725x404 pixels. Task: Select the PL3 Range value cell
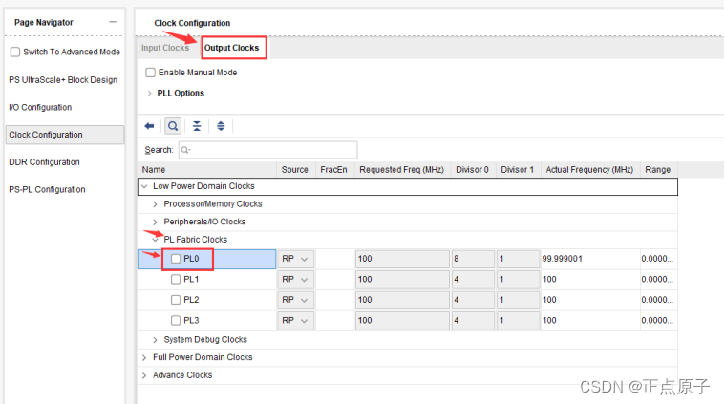657,320
